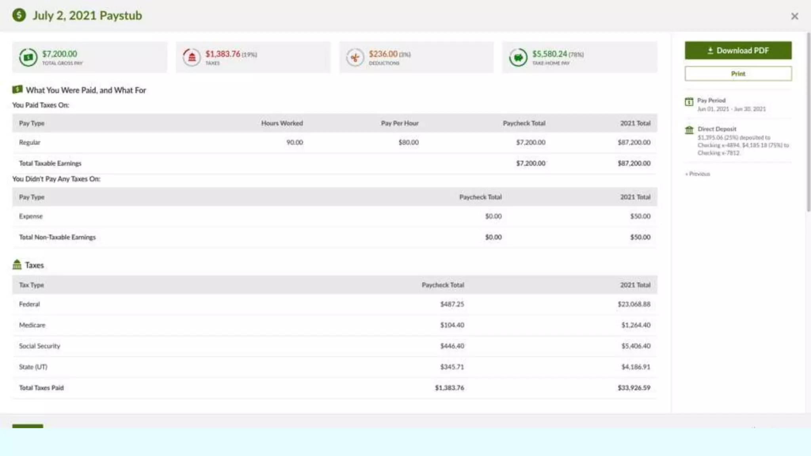The image size is (811, 456).
Task: Click the orange deductions icon
Action: click(x=355, y=57)
